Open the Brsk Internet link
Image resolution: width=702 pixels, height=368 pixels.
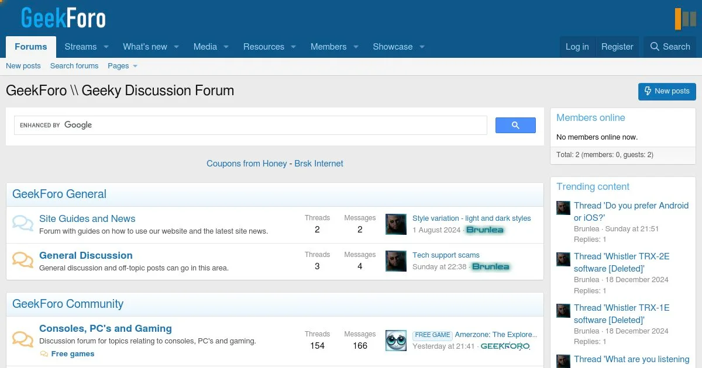pos(319,164)
